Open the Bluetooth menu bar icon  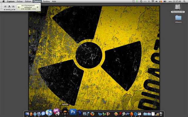point(149,1)
